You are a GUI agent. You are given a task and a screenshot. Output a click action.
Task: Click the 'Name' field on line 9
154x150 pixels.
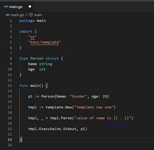[x=32, y=64]
